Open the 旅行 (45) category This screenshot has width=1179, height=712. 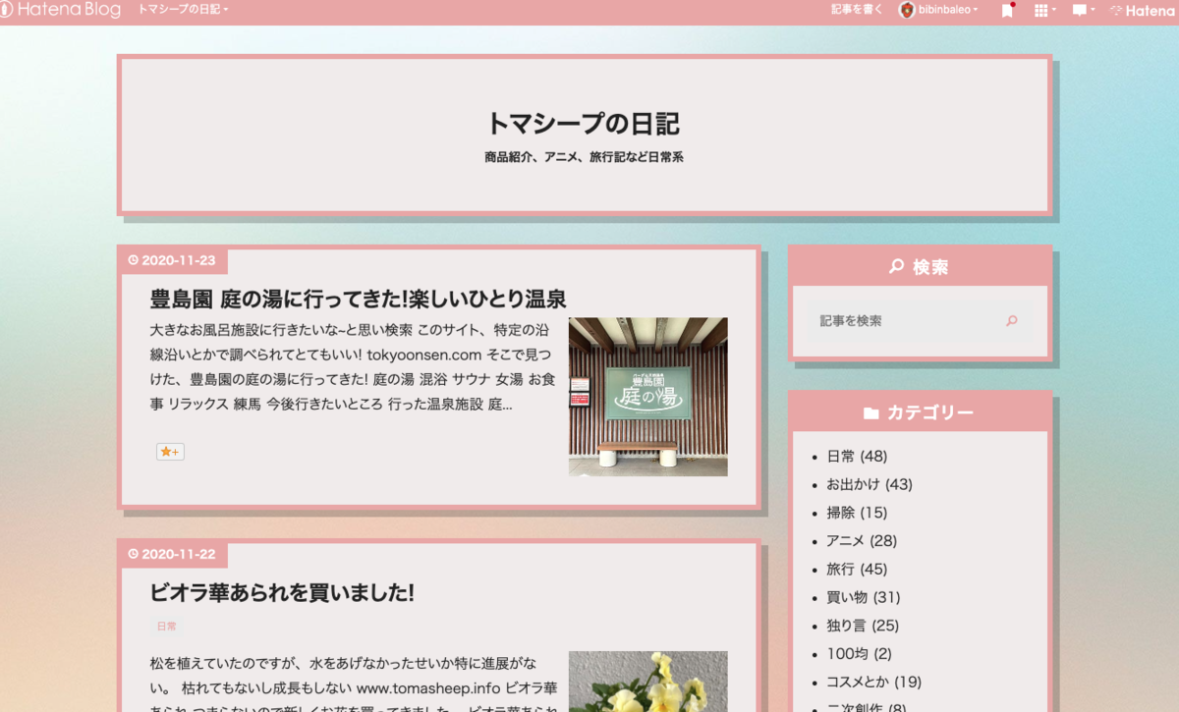(x=857, y=569)
